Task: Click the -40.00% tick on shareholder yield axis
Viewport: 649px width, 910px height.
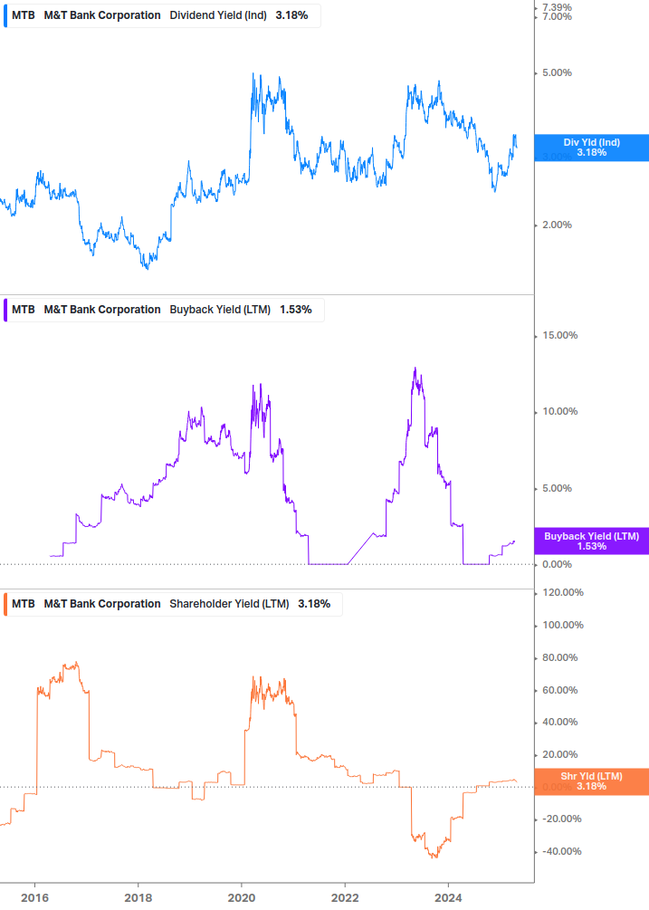Action: 561,851
